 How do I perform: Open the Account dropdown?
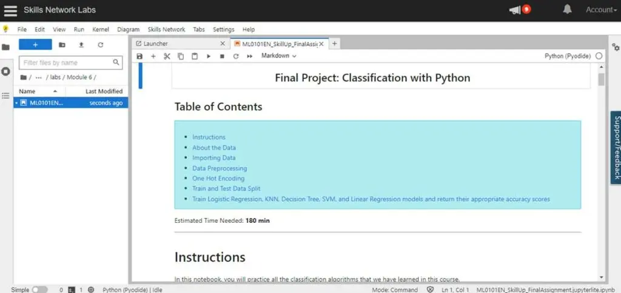pos(601,10)
